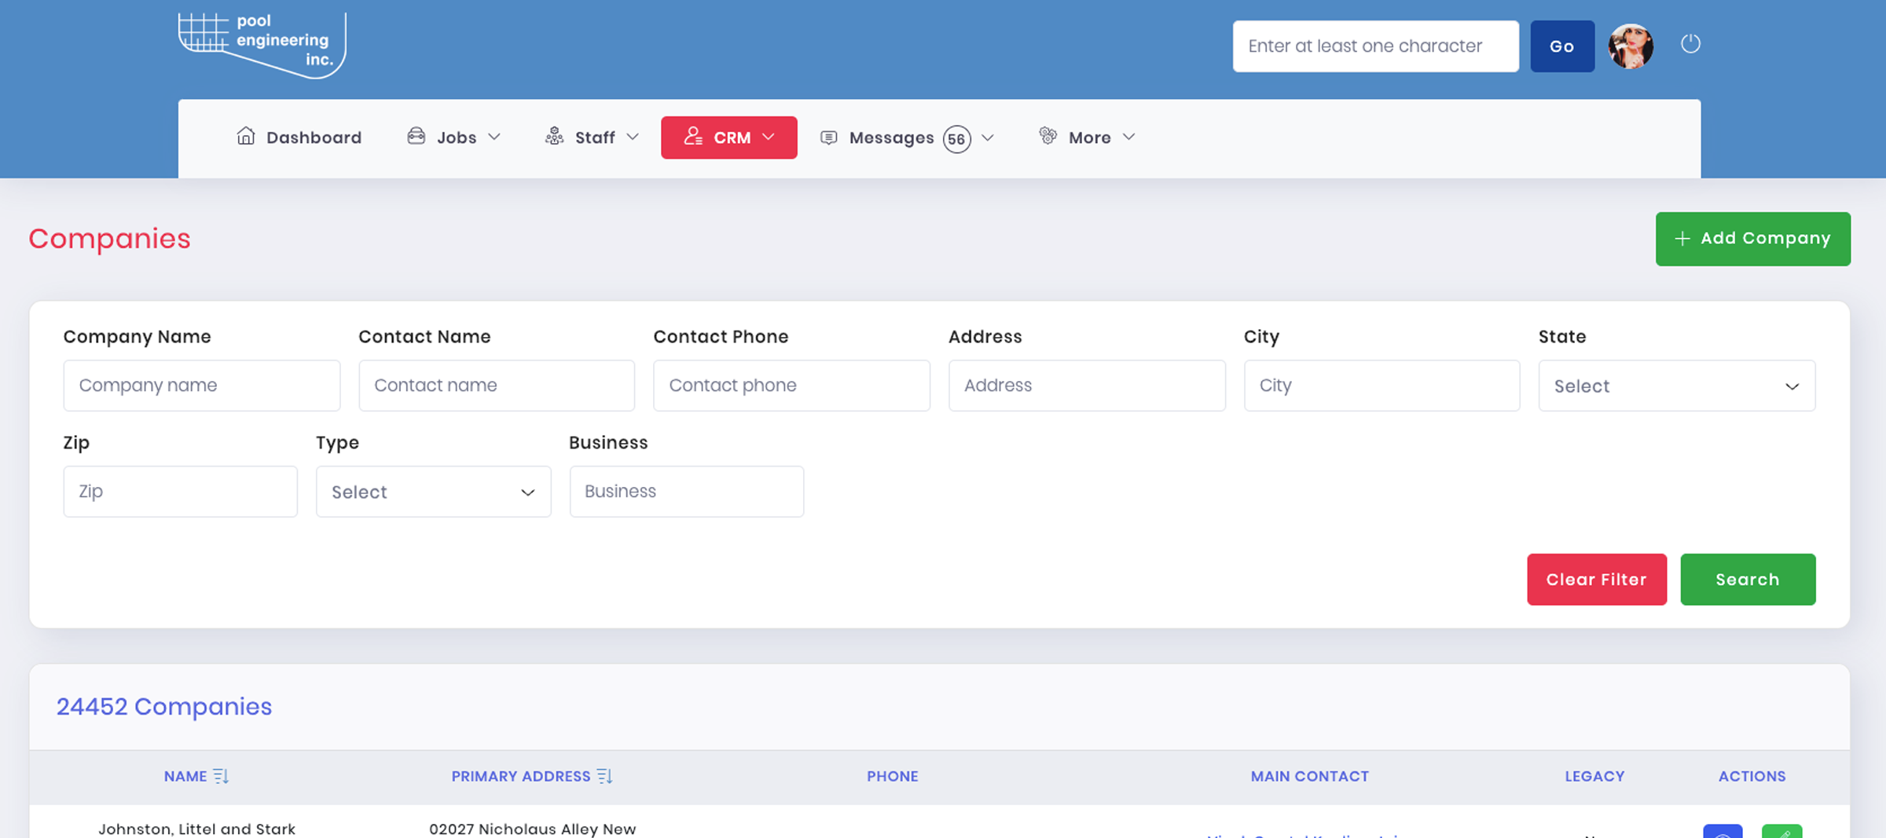Open the Type select dropdown
Viewport: 1886px width, 838px height.
click(433, 492)
